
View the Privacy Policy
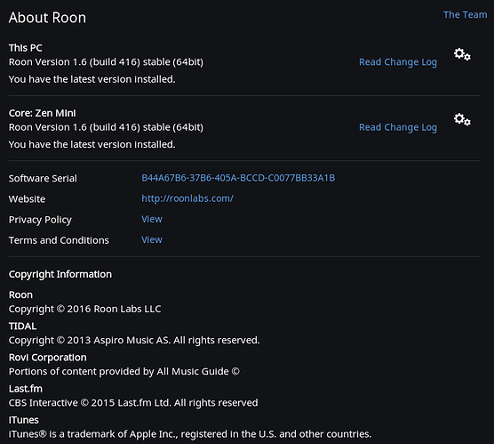pos(152,219)
